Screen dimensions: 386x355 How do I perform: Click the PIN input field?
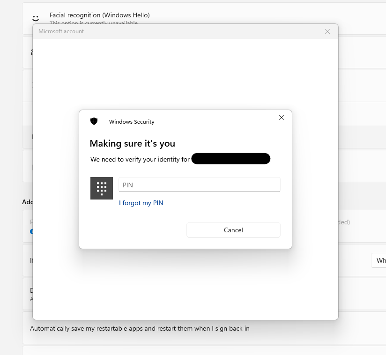(x=200, y=185)
